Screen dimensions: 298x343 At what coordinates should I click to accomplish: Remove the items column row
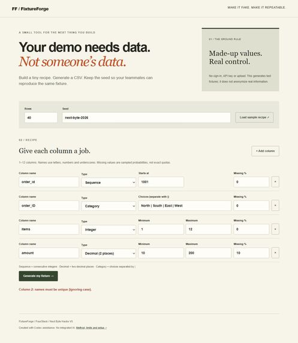coord(275,229)
